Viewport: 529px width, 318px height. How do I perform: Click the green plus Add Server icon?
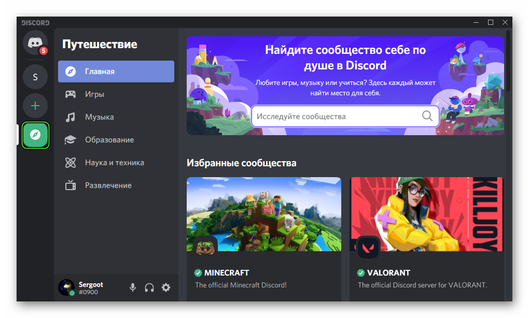tap(35, 106)
